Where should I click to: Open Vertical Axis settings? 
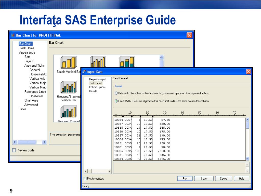pyautogui.click(x=37, y=79)
